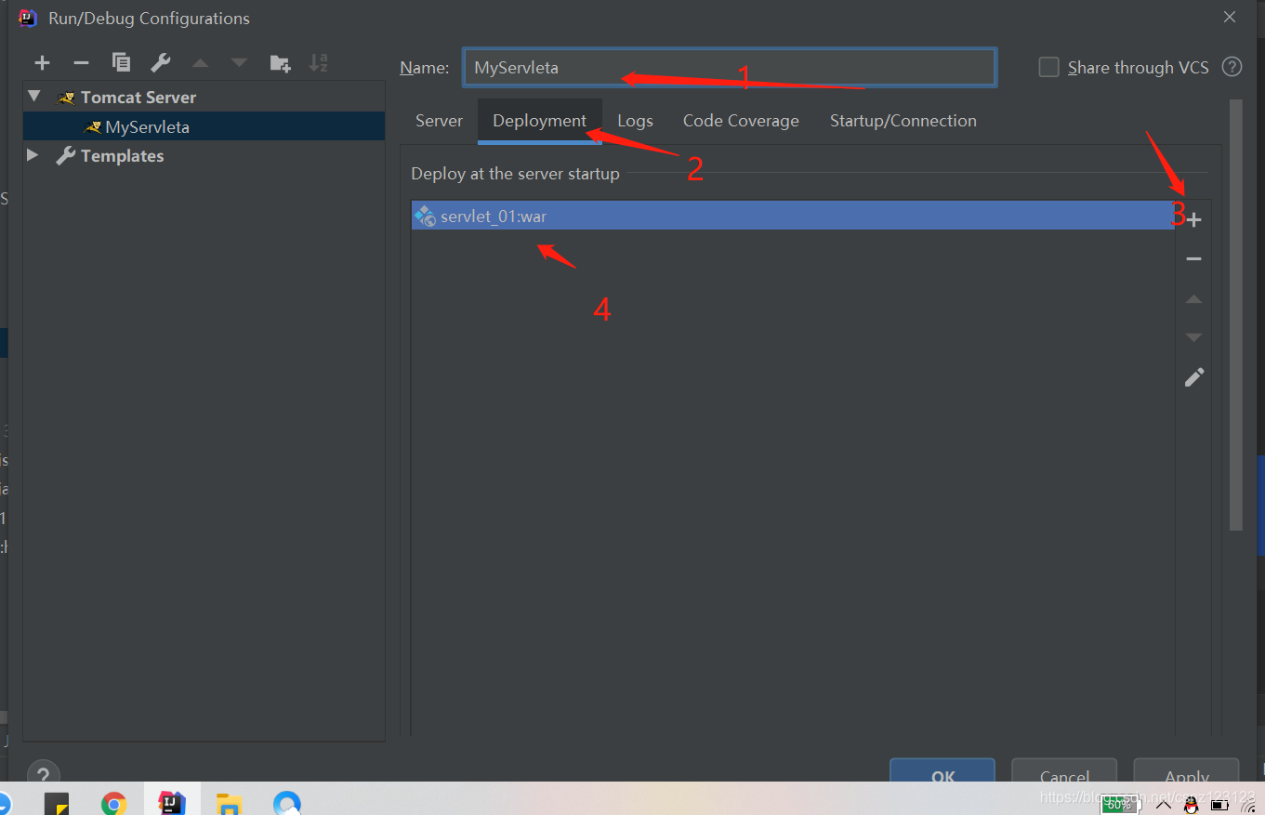Enable Share through VCS checkbox

(1048, 67)
